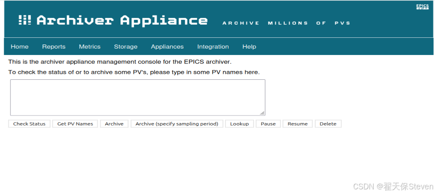
Task: Click the Get PV Names button
Action: coord(75,124)
